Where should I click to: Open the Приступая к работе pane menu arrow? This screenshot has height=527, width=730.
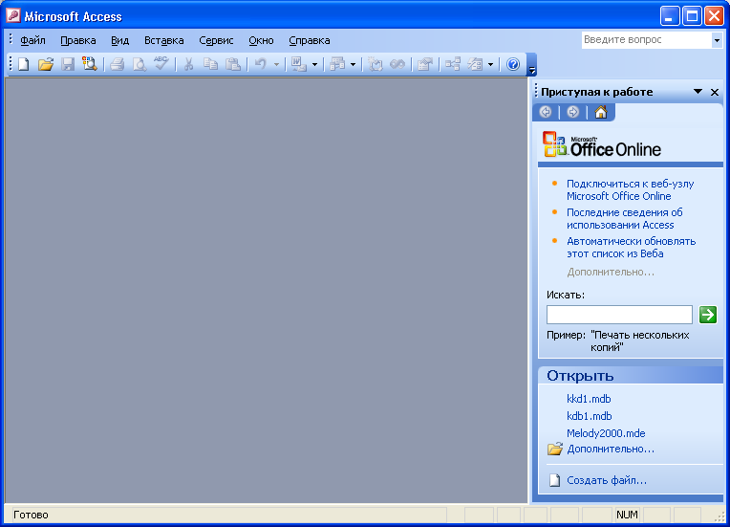click(x=698, y=91)
